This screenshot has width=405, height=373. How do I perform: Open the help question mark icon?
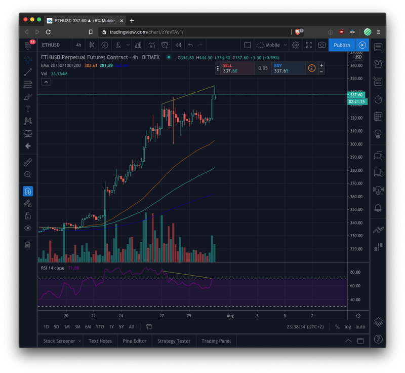(378, 339)
